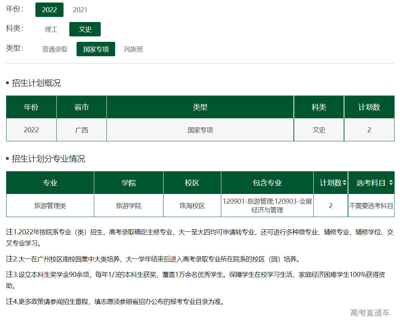Click the 珠海校区 campus cell
This screenshot has width=400, height=327.
(192, 206)
